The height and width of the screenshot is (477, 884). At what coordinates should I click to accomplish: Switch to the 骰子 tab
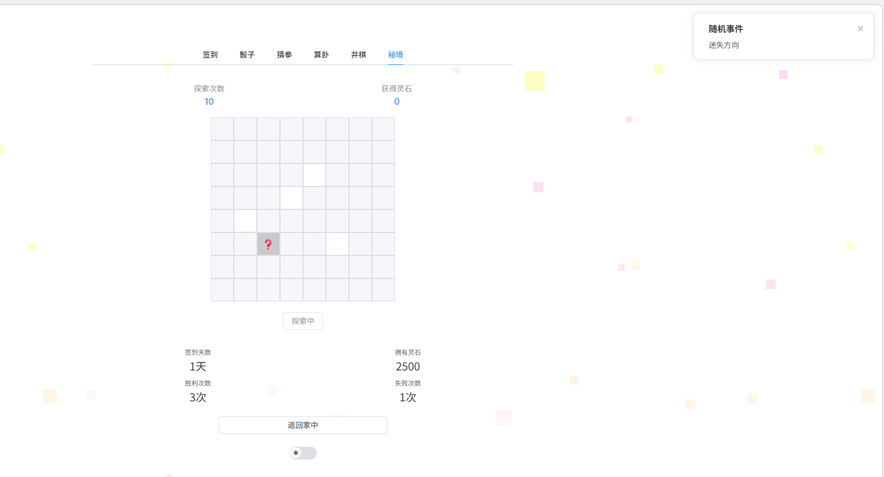click(x=247, y=54)
